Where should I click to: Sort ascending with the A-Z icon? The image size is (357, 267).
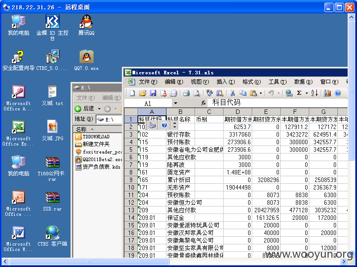[x=315, y=93]
